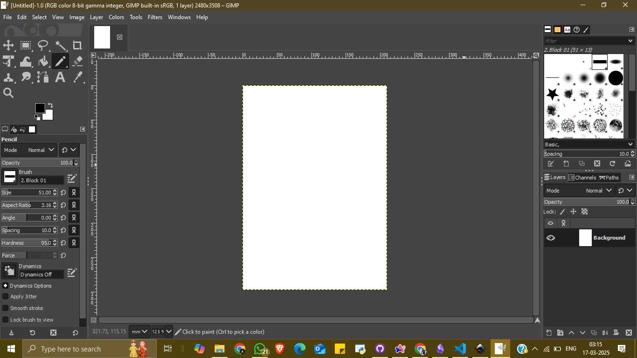
Task: Save tool preset button in Tool Options
Action: (x=11, y=333)
